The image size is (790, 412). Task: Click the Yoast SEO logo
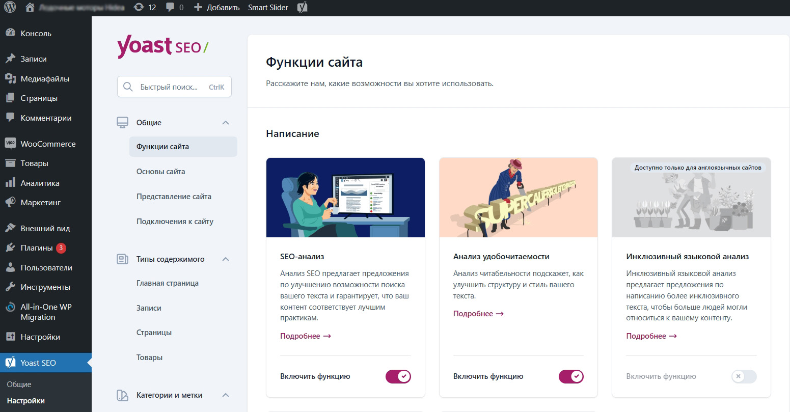click(x=162, y=47)
